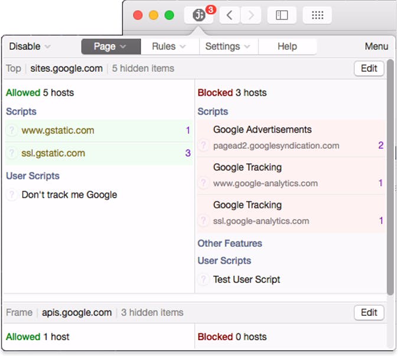Click question mark icon beside www.gstatic.com
The height and width of the screenshot is (356, 398).
11,130
